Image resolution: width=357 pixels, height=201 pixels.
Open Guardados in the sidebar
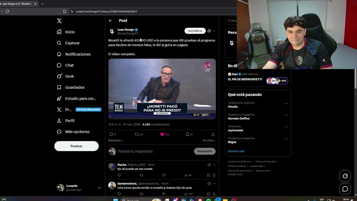point(71,87)
